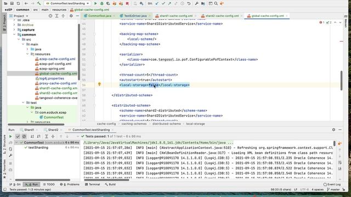This screenshot has width=351, height=197.
Task: Click the Synchronize/reload toolbar icon
Action: (x=18, y=3)
